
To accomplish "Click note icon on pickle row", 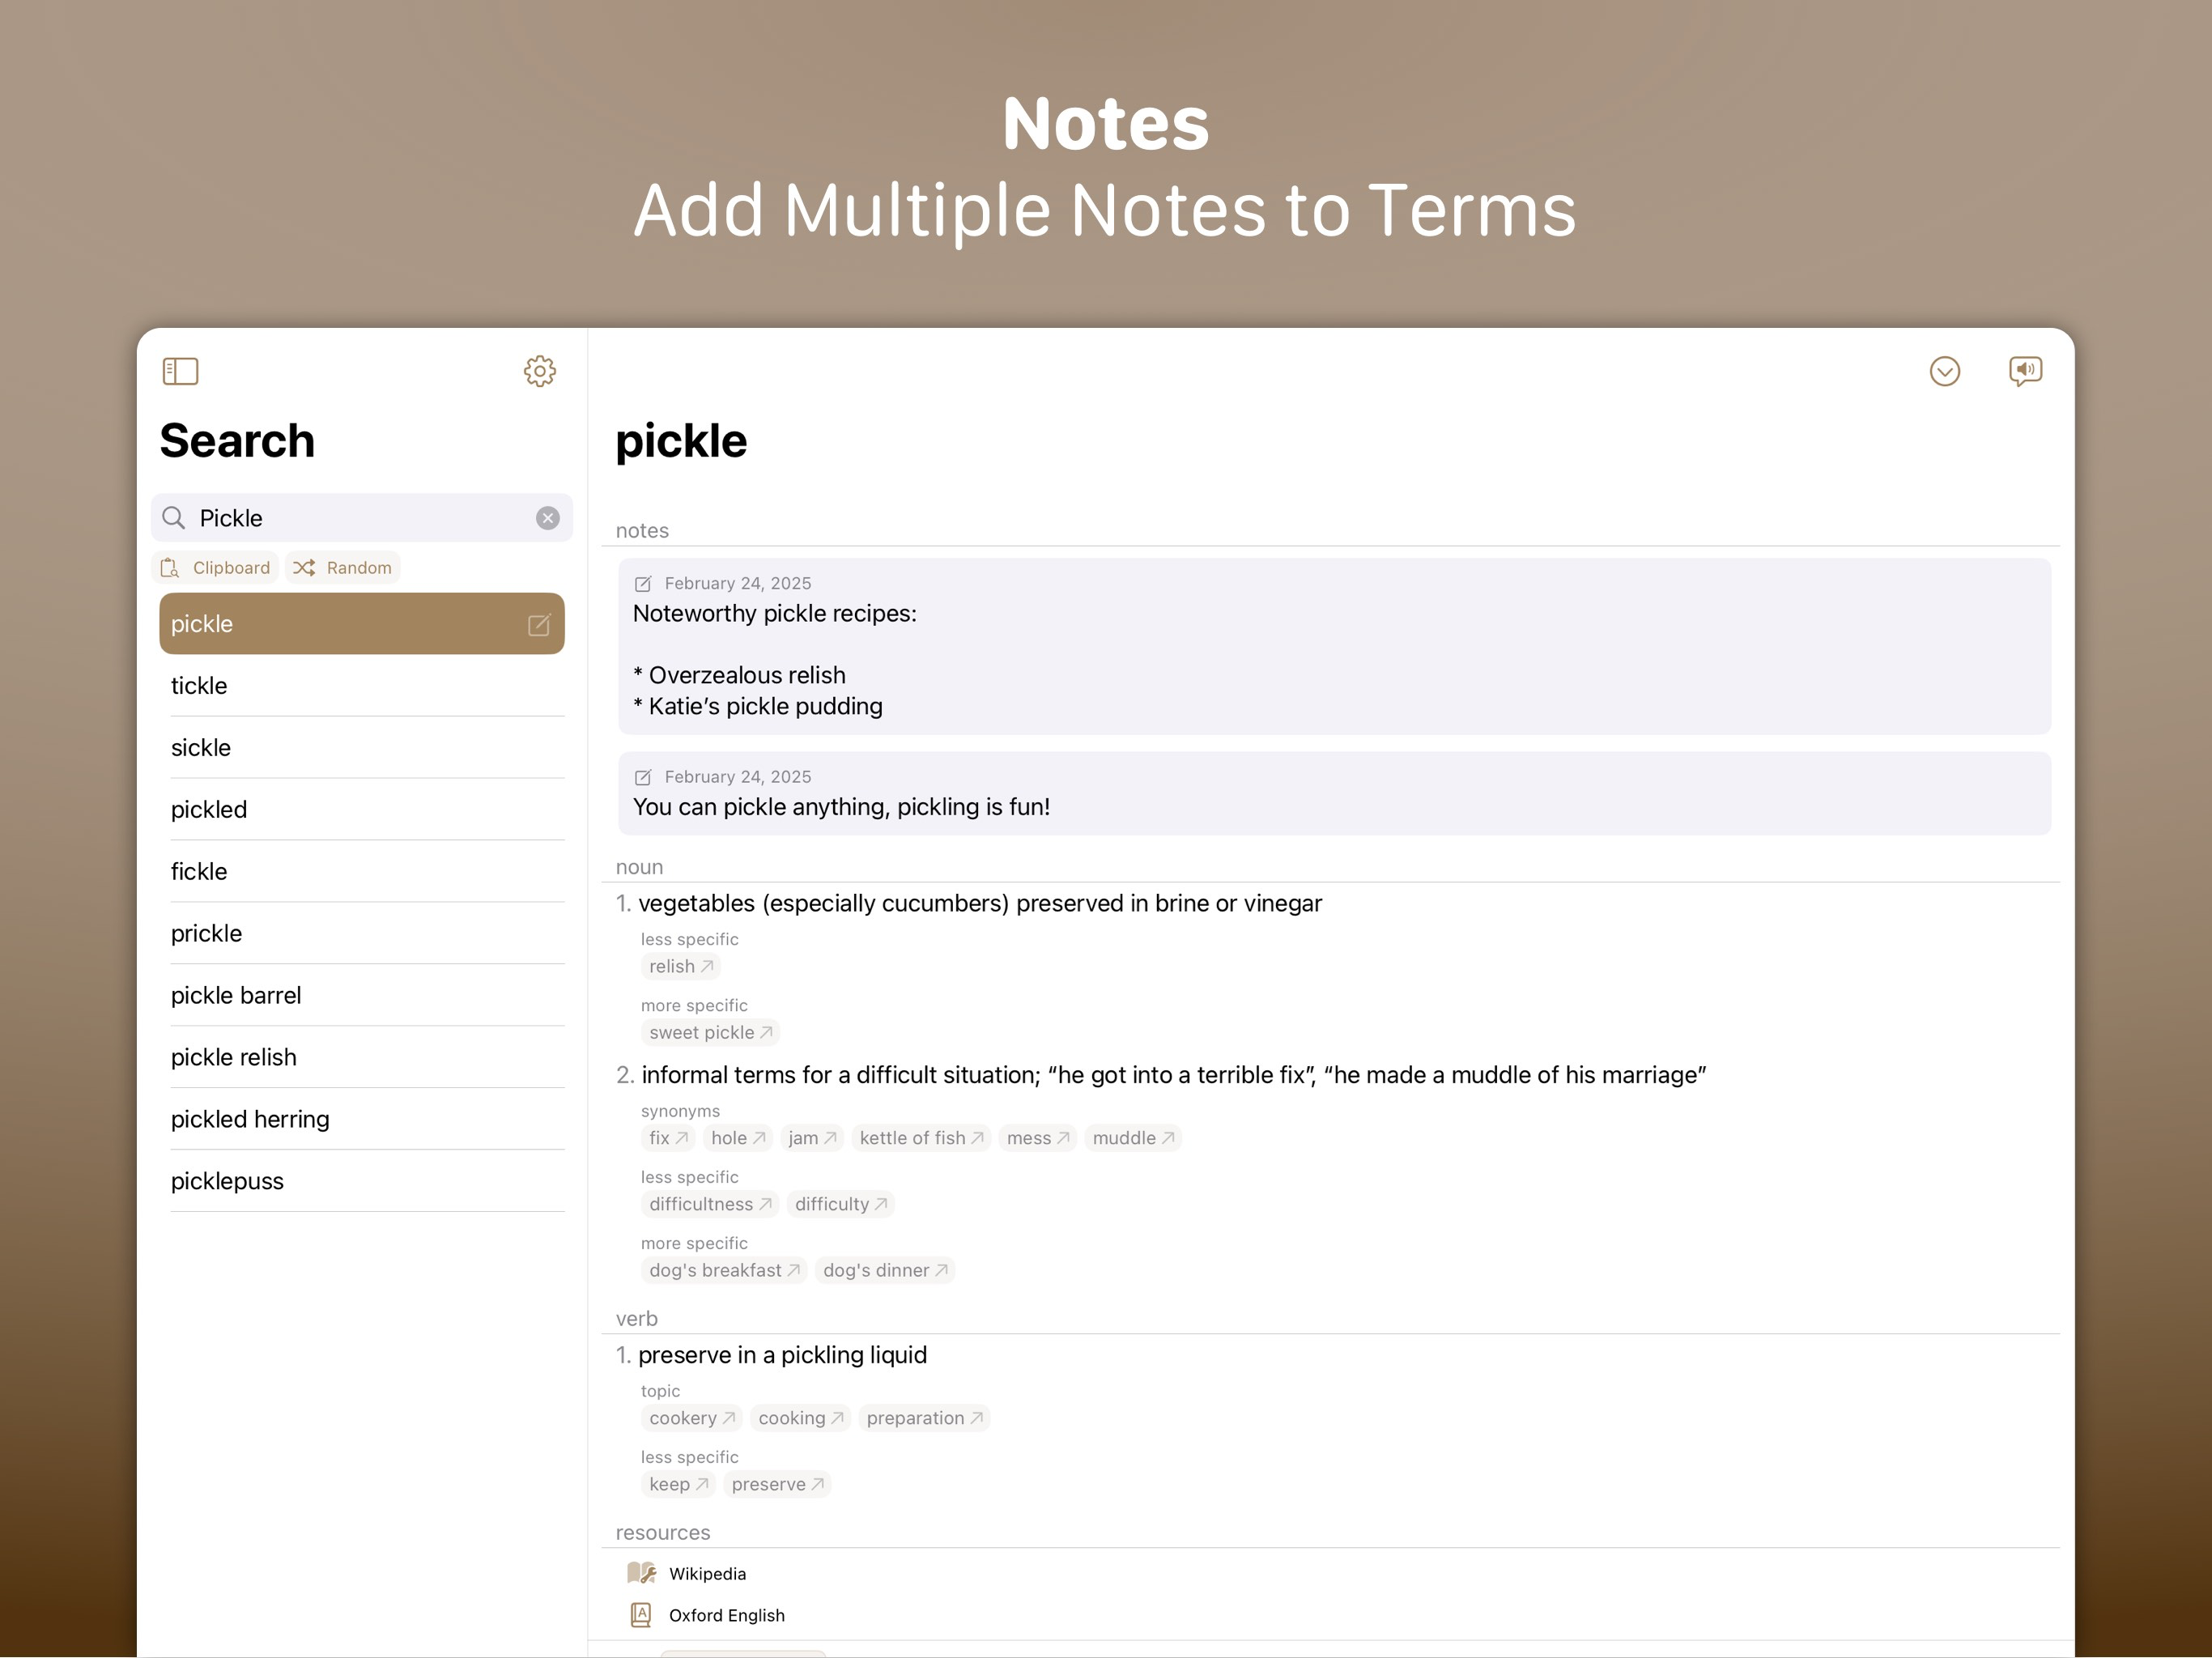I will pos(538,625).
